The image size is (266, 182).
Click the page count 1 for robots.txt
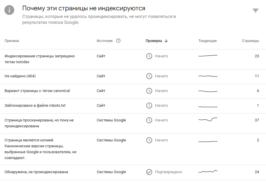(x=258, y=106)
